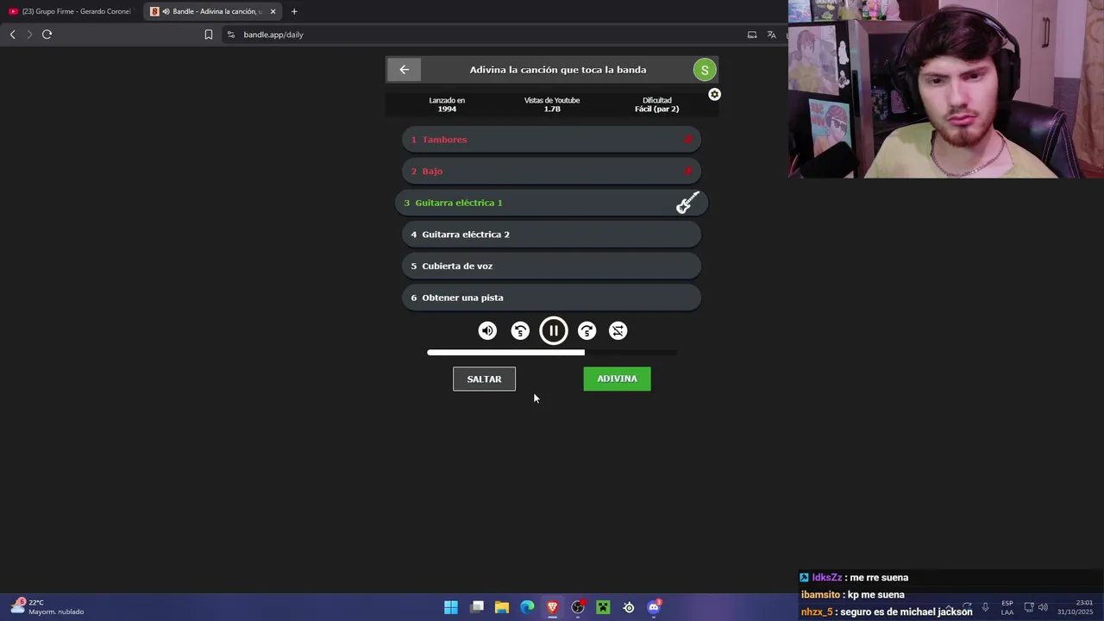Screen dimensions: 1104x621
Task: Skip forward five seconds
Action: point(586,330)
